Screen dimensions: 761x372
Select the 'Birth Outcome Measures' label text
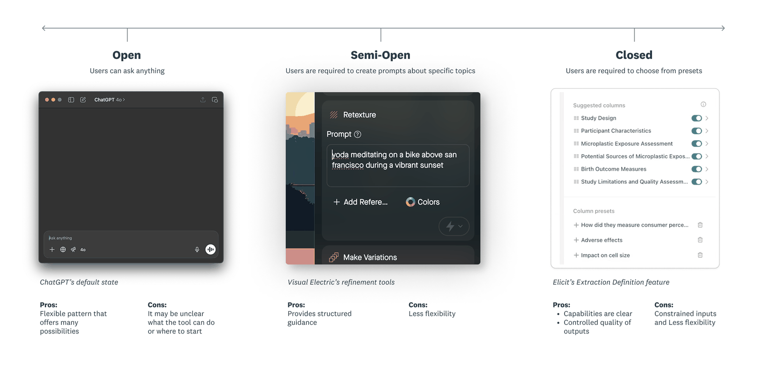click(x=614, y=169)
